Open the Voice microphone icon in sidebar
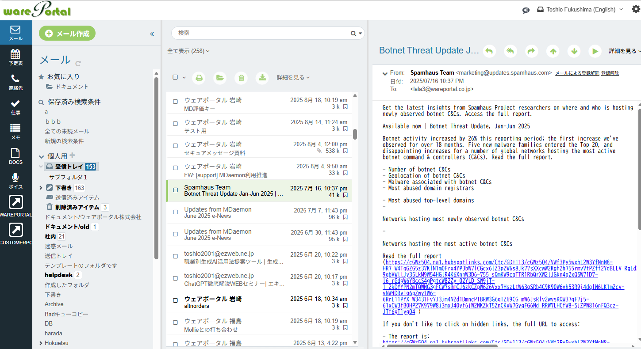 click(15, 181)
